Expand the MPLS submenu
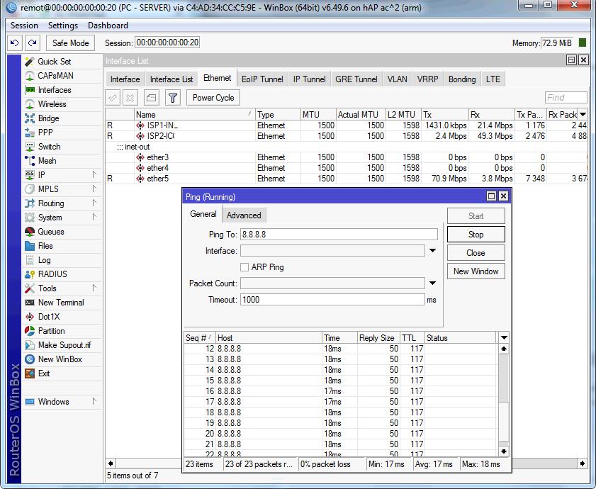Screen dimensions: 596x489 94,189
